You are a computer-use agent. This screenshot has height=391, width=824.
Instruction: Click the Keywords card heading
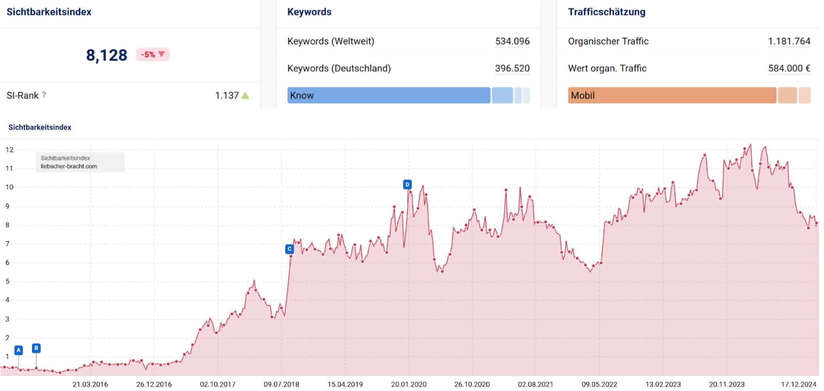coord(309,12)
